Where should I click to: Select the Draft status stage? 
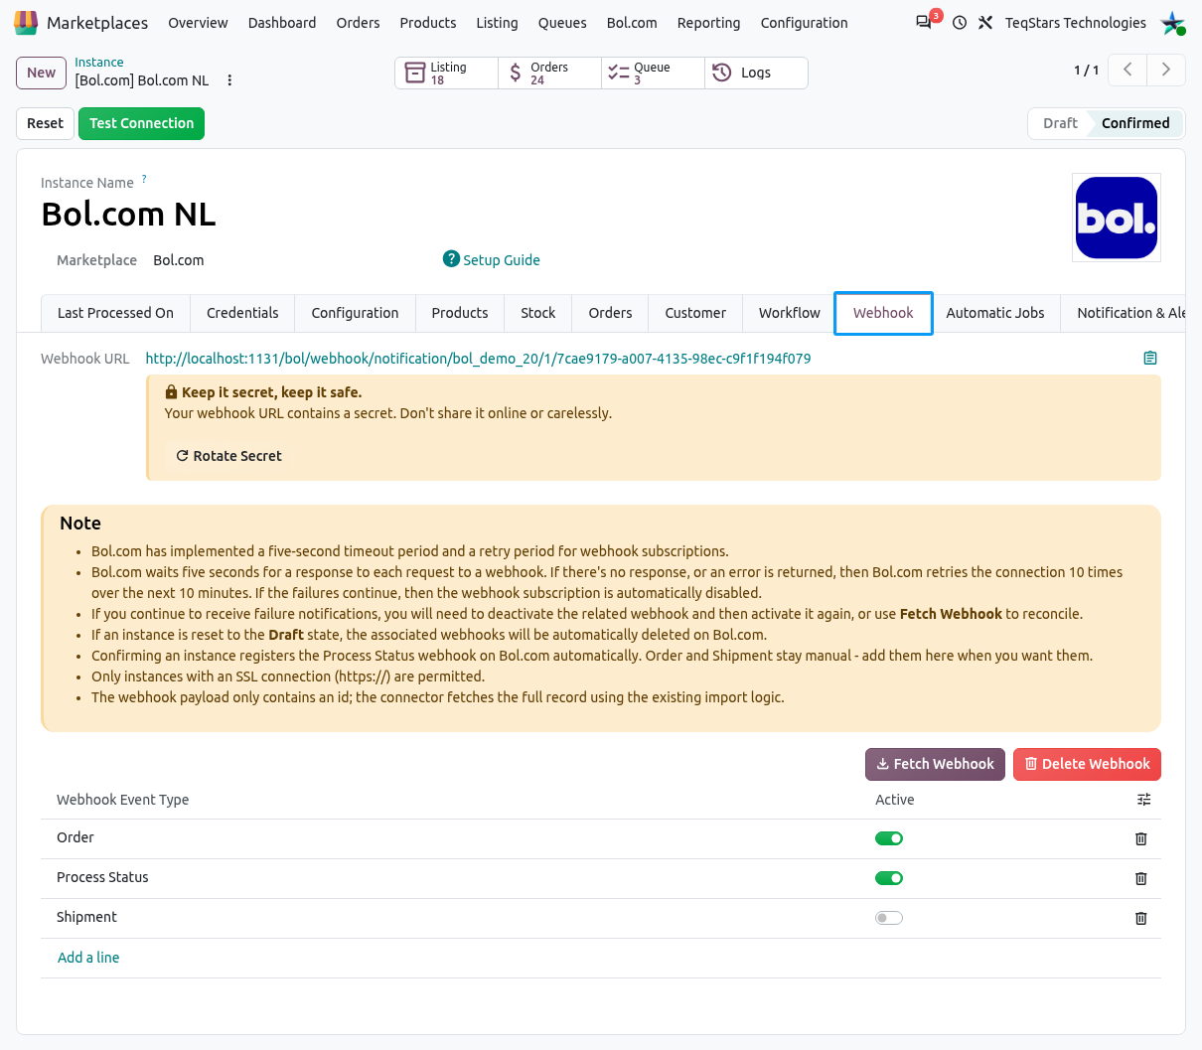(1060, 123)
